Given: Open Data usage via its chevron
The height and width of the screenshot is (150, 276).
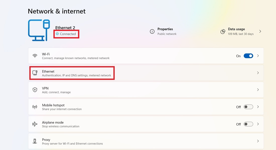Looking at the screenshot, I should pyautogui.click(x=260, y=31).
